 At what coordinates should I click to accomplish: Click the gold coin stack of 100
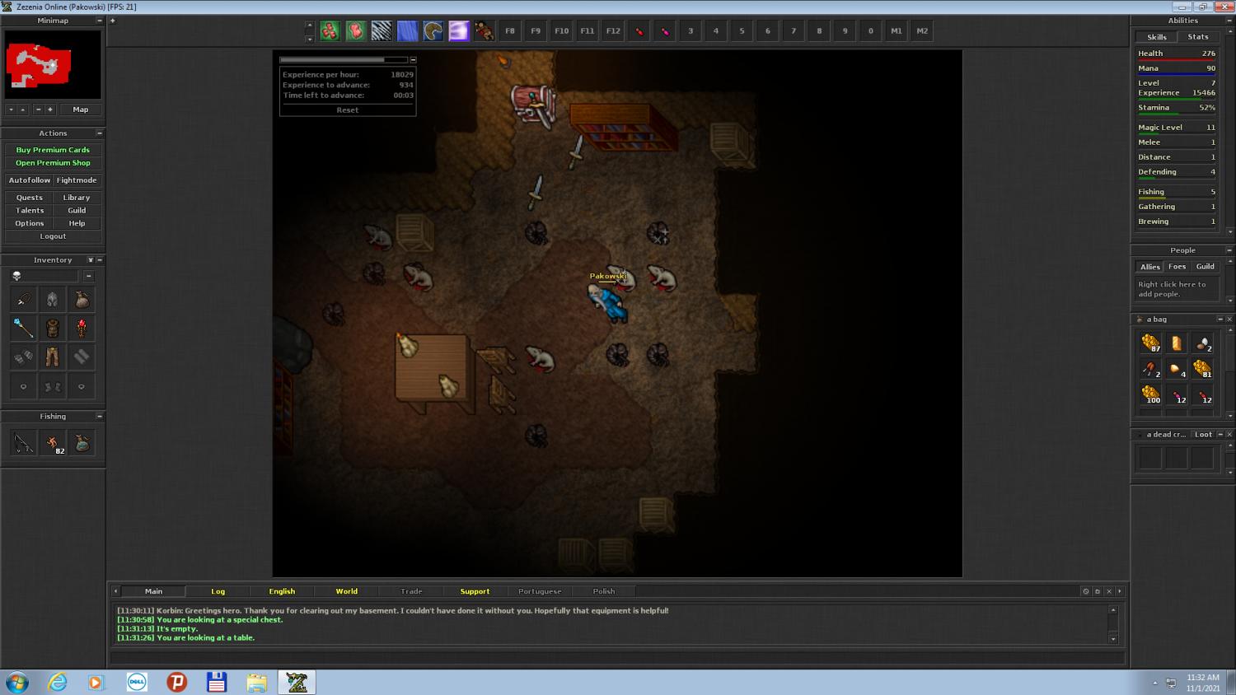tap(1150, 395)
